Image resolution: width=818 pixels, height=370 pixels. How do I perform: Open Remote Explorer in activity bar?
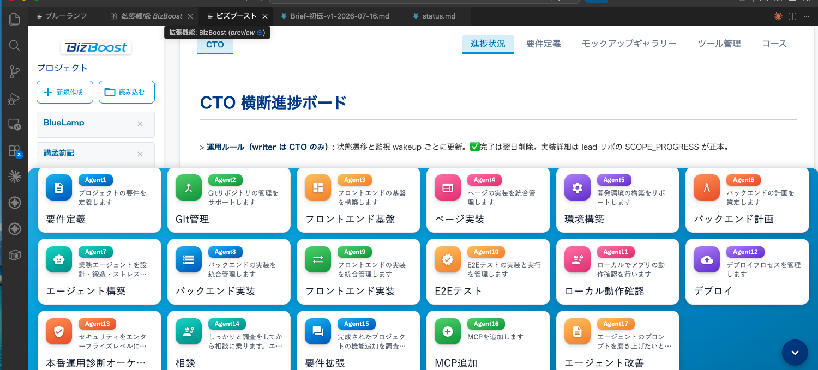[15, 125]
